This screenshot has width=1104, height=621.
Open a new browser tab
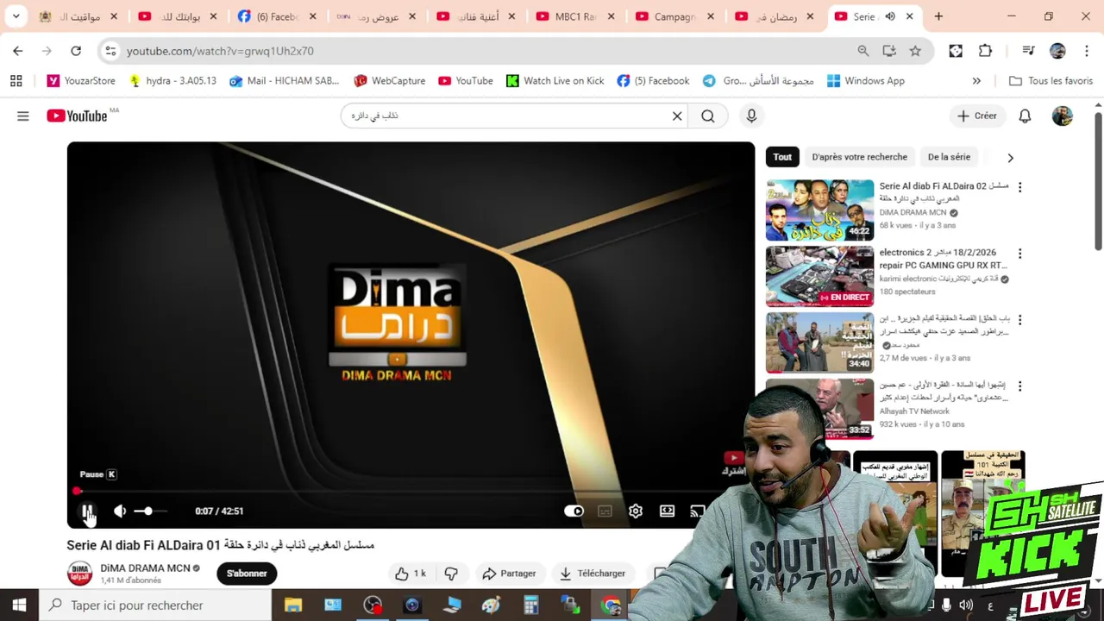[x=938, y=16]
